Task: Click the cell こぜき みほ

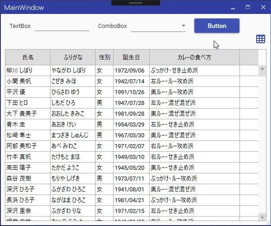Action: tap(73, 81)
